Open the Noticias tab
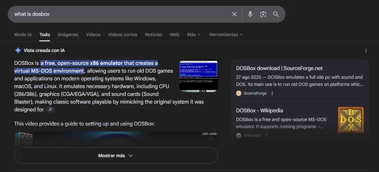The width and height of the screenshot is (379, 172). (154, 35)
